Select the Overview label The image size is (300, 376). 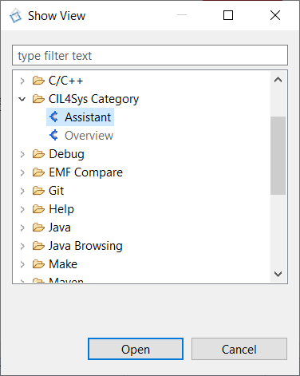(89, 136)
